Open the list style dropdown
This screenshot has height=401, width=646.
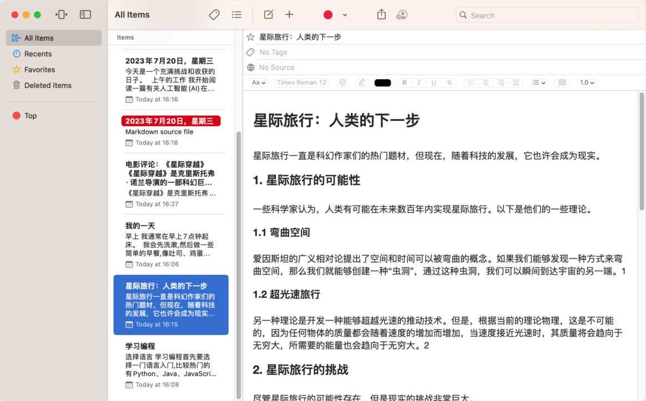pos(538,83)
